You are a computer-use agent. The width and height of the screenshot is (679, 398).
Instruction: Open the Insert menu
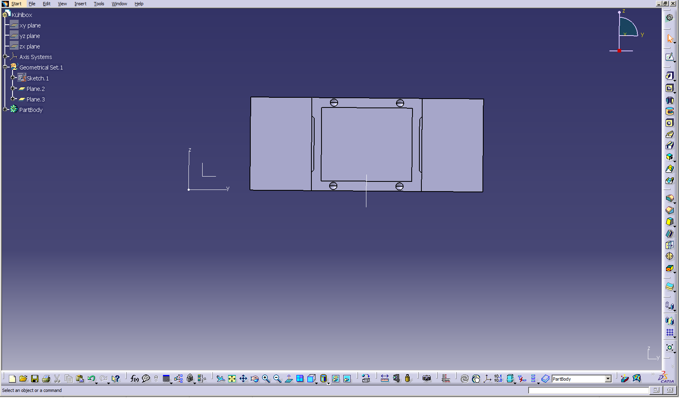click(80, 4)
